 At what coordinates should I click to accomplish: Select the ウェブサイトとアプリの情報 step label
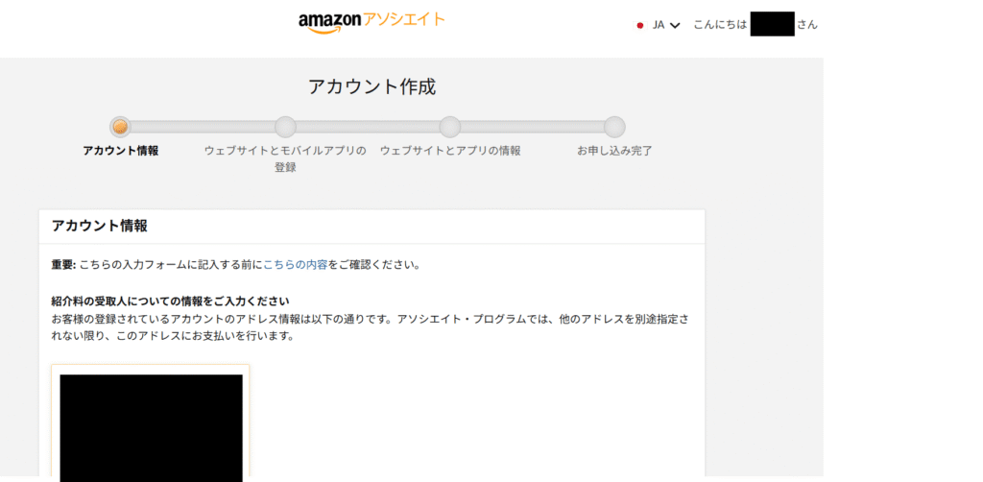coord(449,151)
